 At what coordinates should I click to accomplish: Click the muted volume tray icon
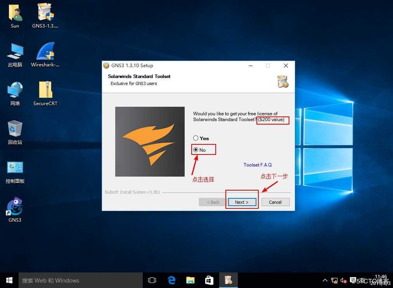pos(343,281)
